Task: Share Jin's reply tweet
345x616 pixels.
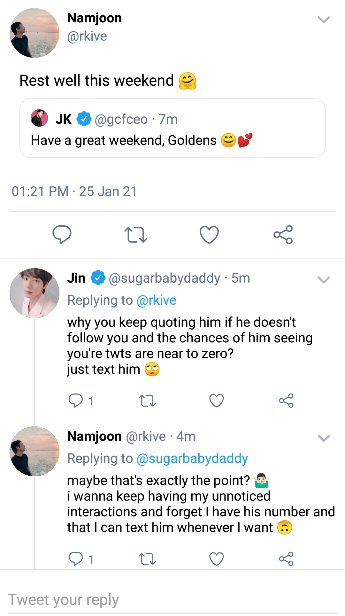Action: pyautogui.click(x=286, y=401)
